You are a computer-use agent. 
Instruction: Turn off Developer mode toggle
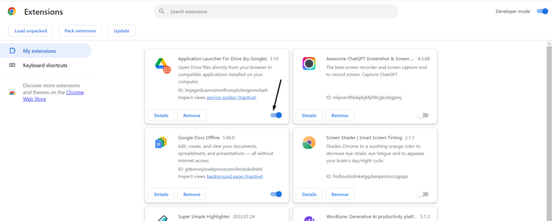click(542, 11)
